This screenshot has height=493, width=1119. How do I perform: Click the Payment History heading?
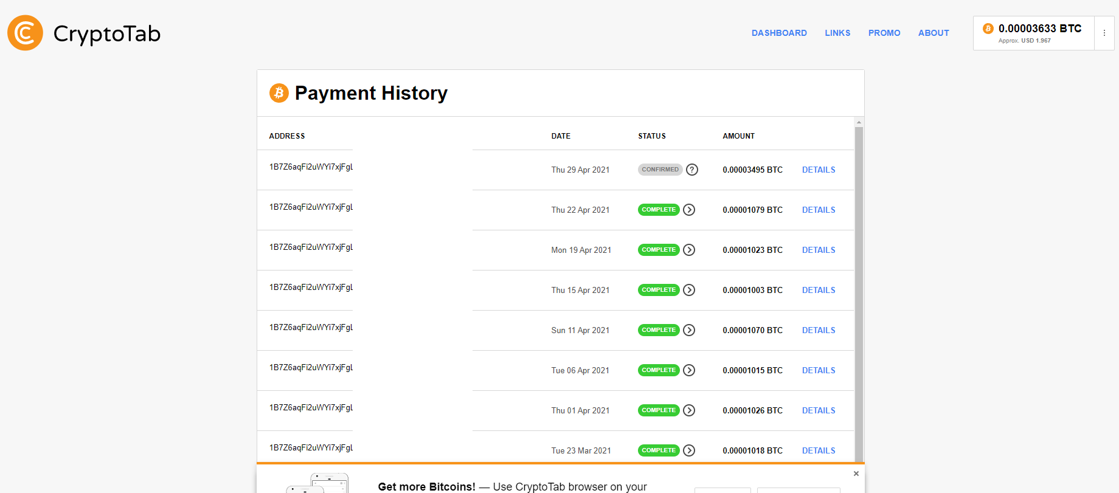[x=371, y=93]
